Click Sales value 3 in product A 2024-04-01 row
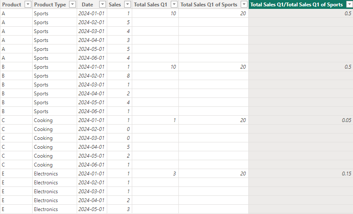353x214 pixels. click(120, 40)
